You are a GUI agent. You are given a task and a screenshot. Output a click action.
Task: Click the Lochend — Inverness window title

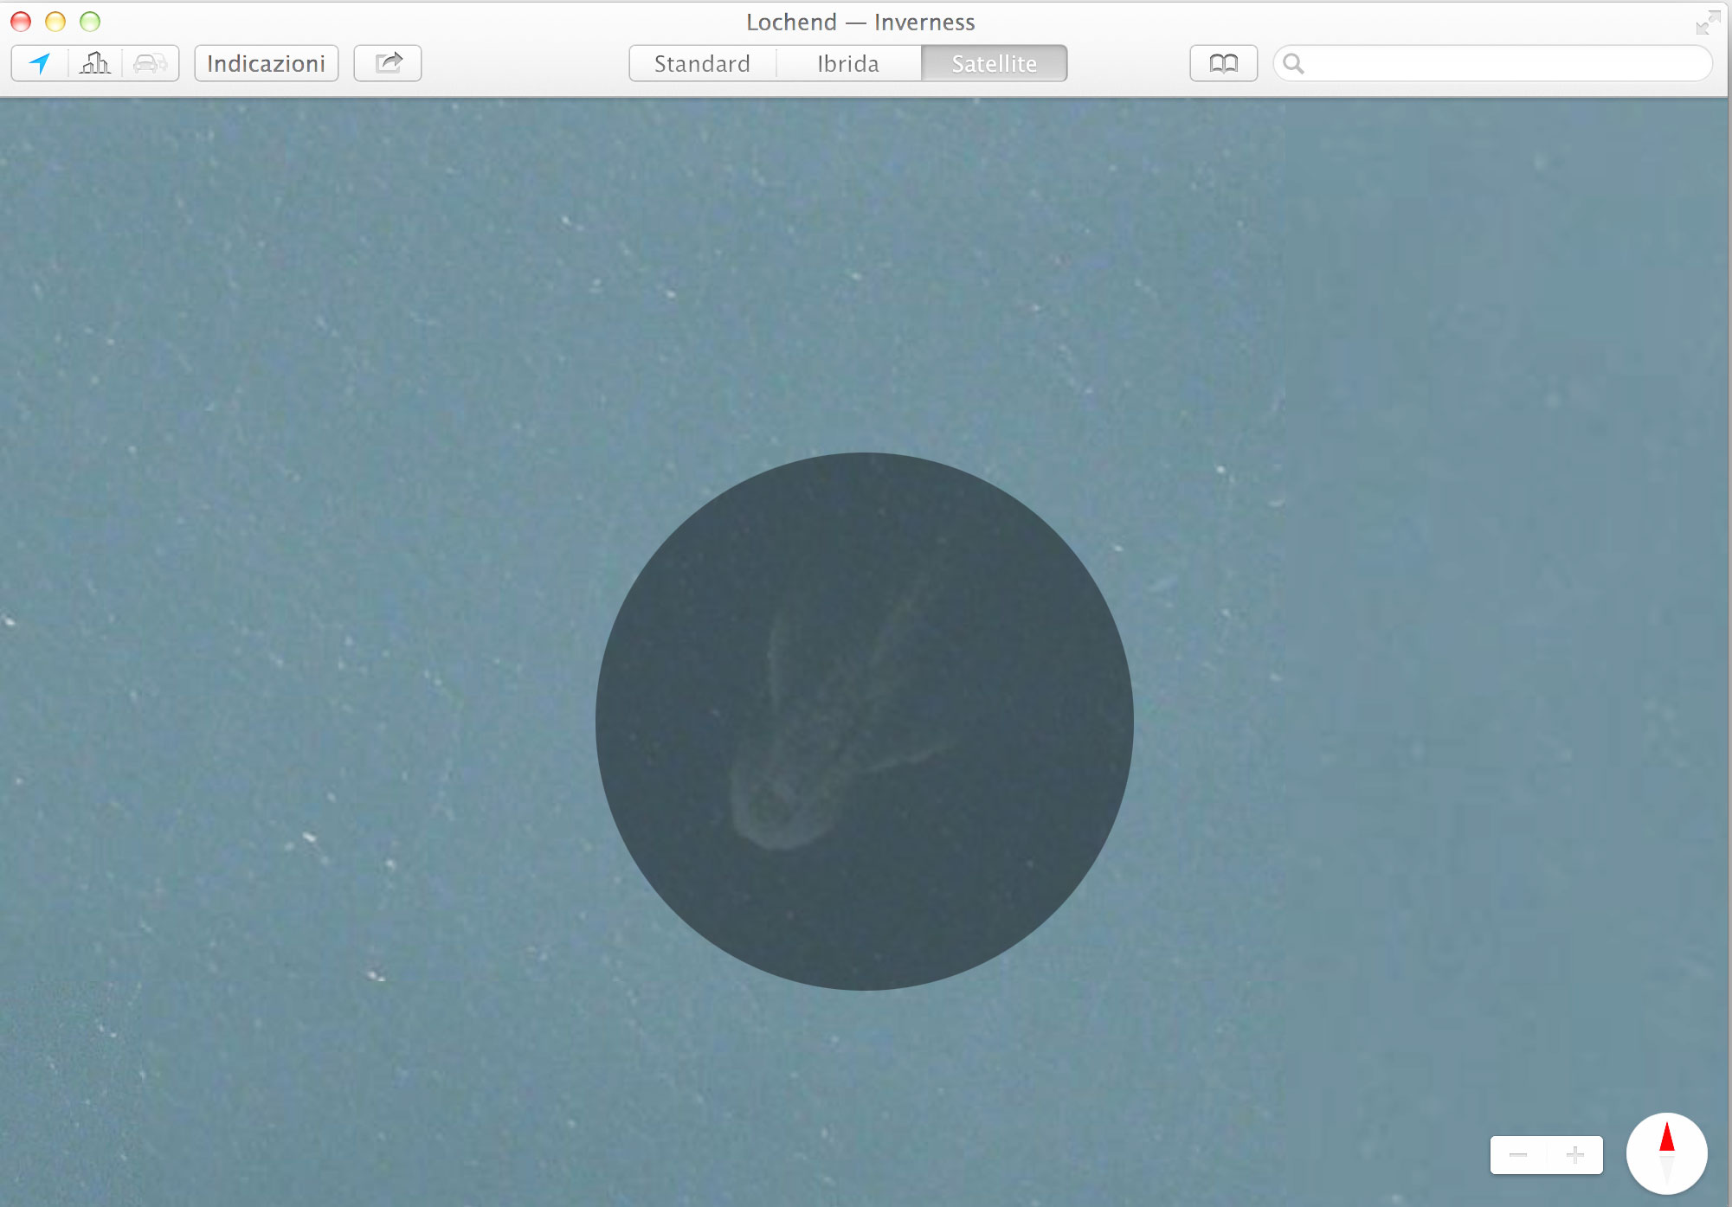click(860, 22)
